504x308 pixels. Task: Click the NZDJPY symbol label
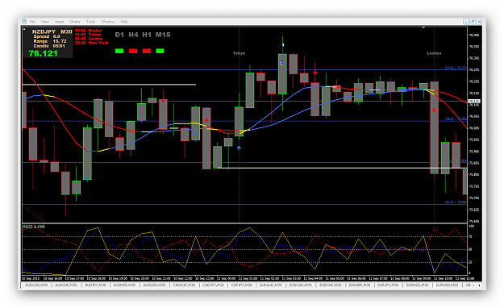tap(44, 31)
